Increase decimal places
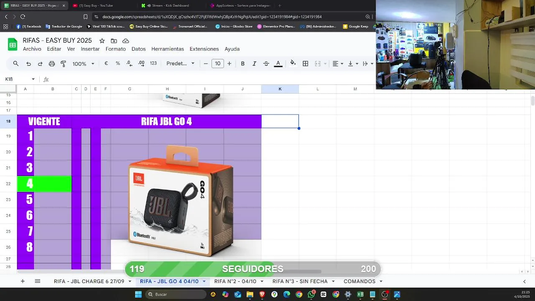Screen dimensions: 535x301 tap(141, 64)
